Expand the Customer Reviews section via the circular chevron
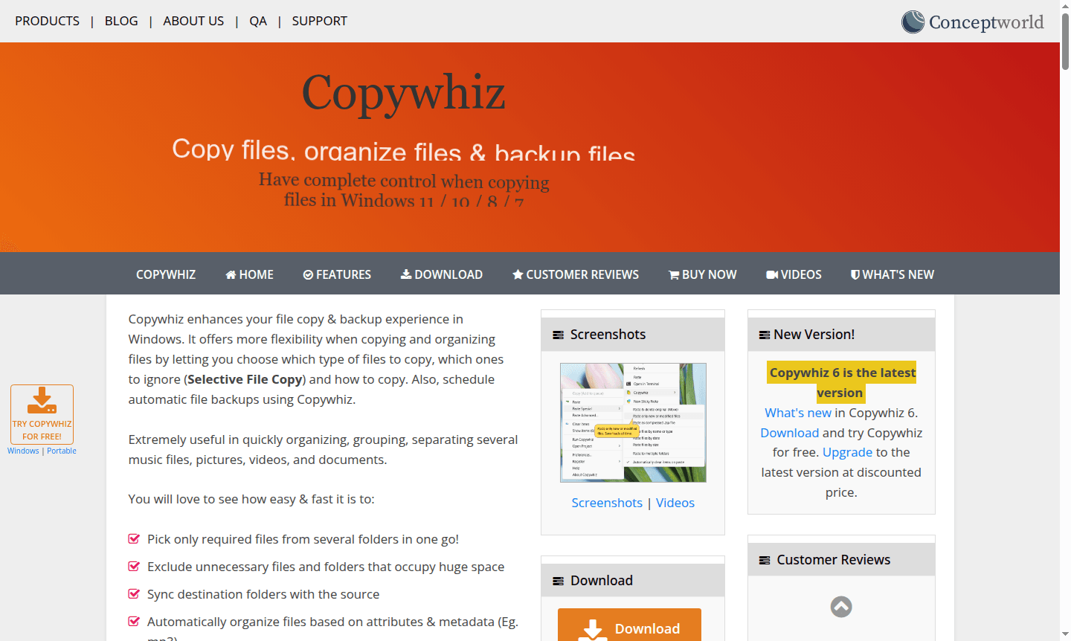The width and height of the screenshot is (1071, 641). 840,607
